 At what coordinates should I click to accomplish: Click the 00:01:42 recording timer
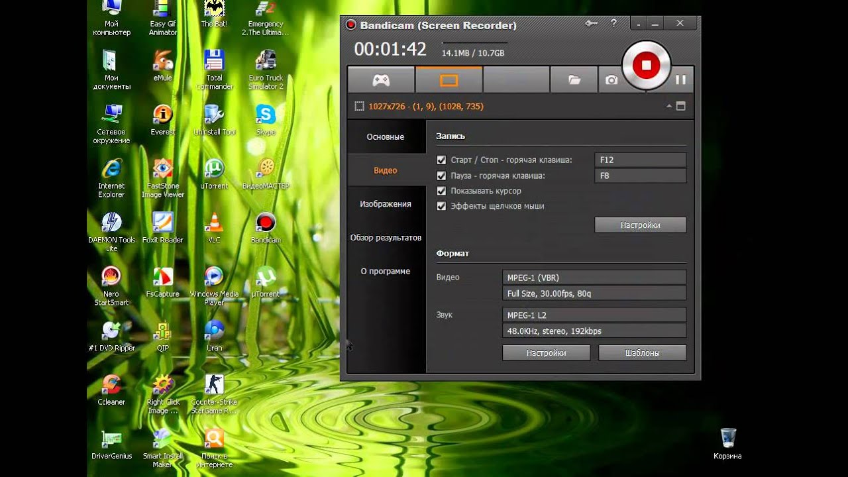[390, 49]
